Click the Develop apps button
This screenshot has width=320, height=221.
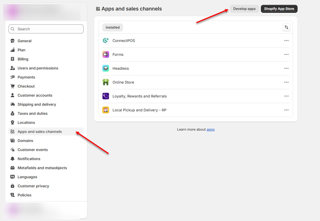244,9
